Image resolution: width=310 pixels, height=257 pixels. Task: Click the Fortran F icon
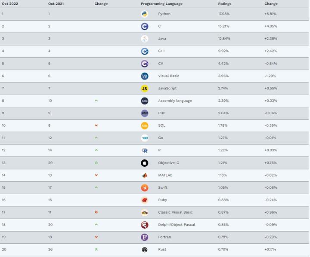tap(145, 237)
